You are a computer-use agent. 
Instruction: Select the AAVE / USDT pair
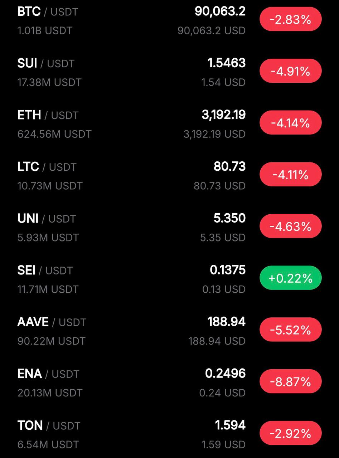pyautogui.click(x=52, y=322)
